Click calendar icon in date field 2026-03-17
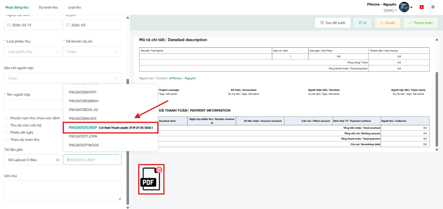This screenshot has height=209, width=443. 9,25
